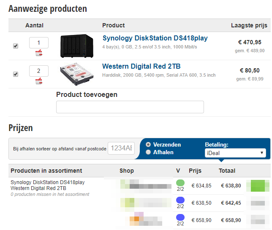Sort by the Totaal column header
Screen dimensions: 272x230
(227, 171)
